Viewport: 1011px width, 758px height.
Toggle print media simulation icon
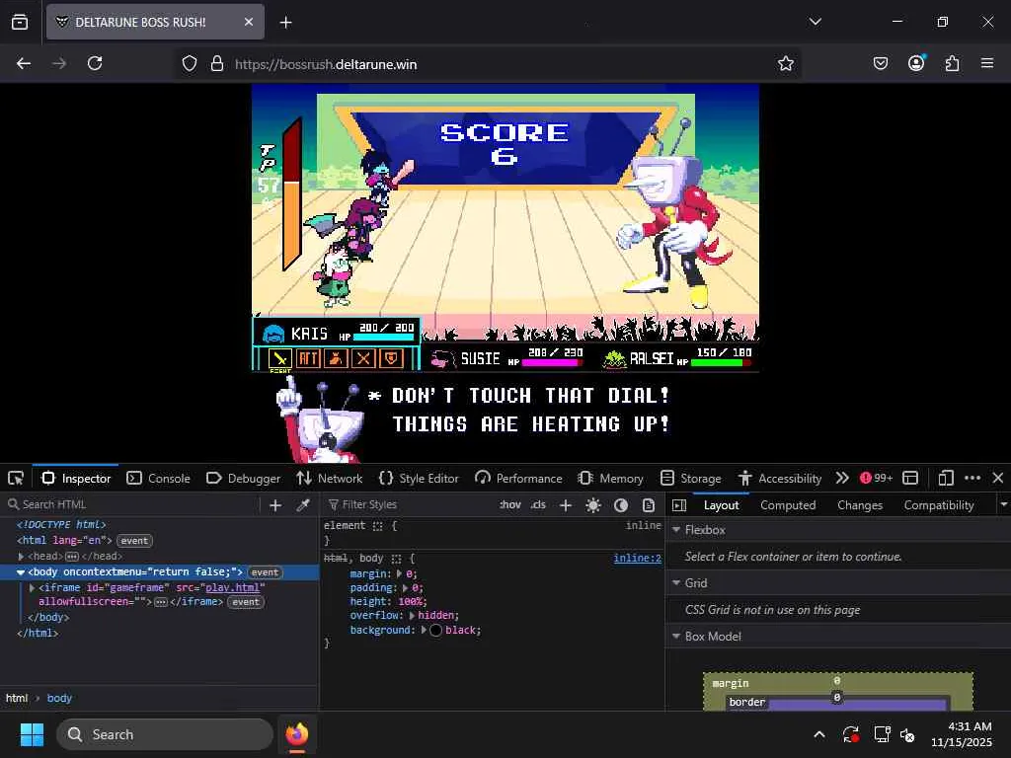click(x=649, y=505)
